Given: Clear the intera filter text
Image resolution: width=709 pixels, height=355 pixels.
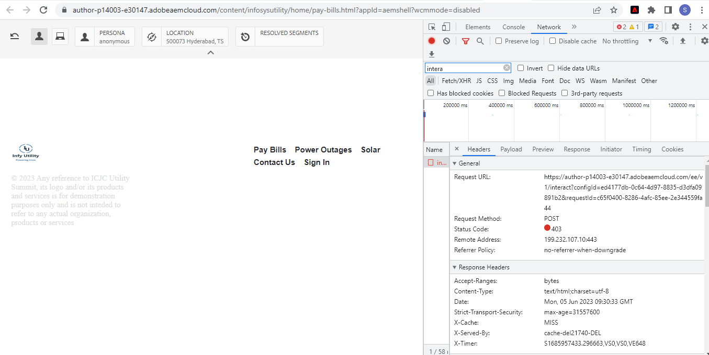Looking at the screenshot, I should click(506, 67).
